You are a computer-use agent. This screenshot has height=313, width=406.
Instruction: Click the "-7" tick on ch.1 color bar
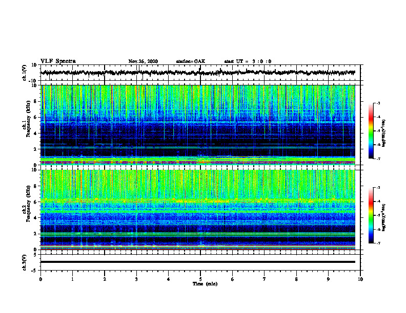[378, 159]
